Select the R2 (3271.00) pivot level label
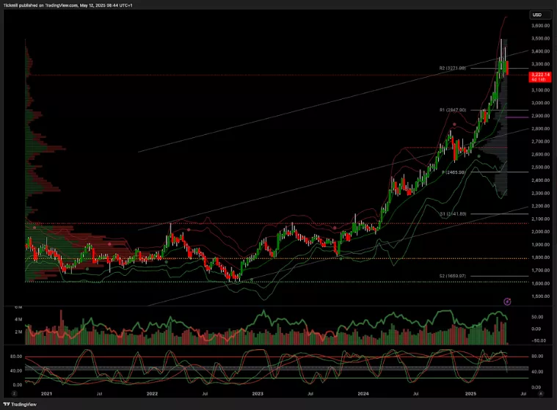This screenshot has width=557, height=410. [453, 68]
